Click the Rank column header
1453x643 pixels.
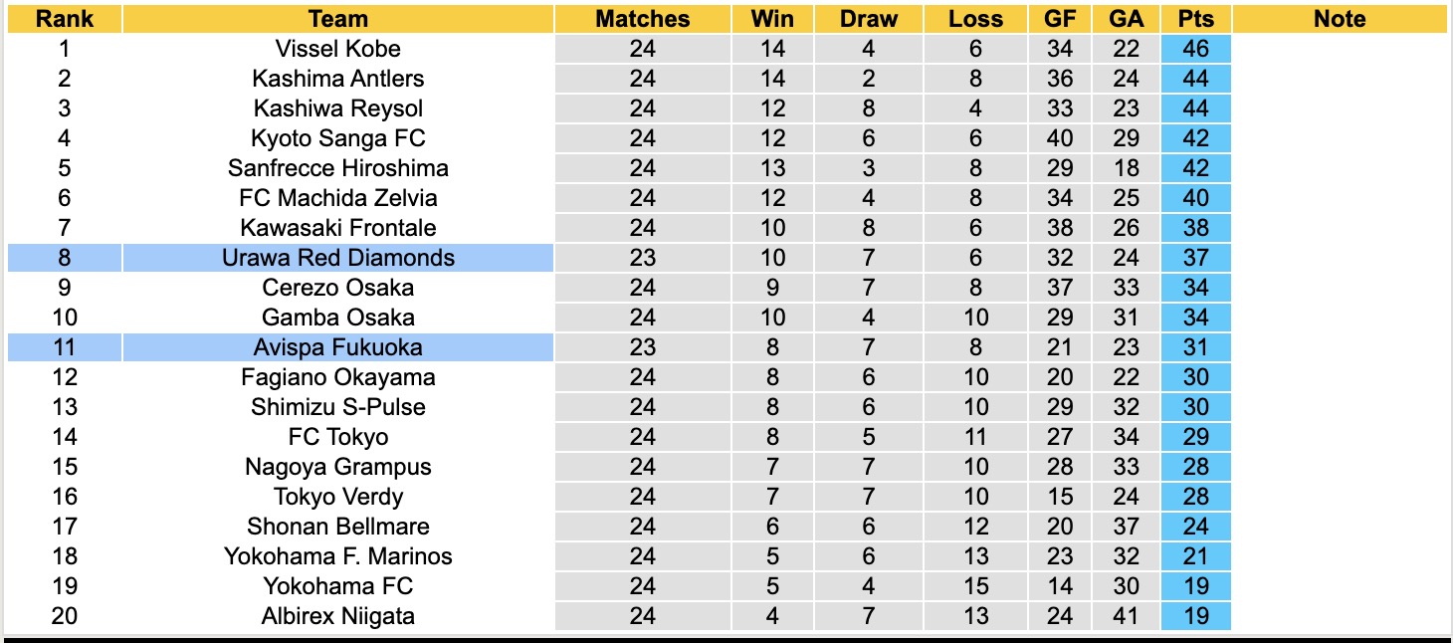tap(64, 19)
